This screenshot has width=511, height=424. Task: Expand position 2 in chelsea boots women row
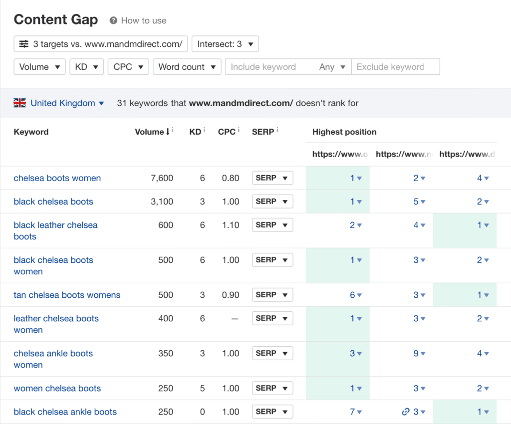[x=419, y=178]
